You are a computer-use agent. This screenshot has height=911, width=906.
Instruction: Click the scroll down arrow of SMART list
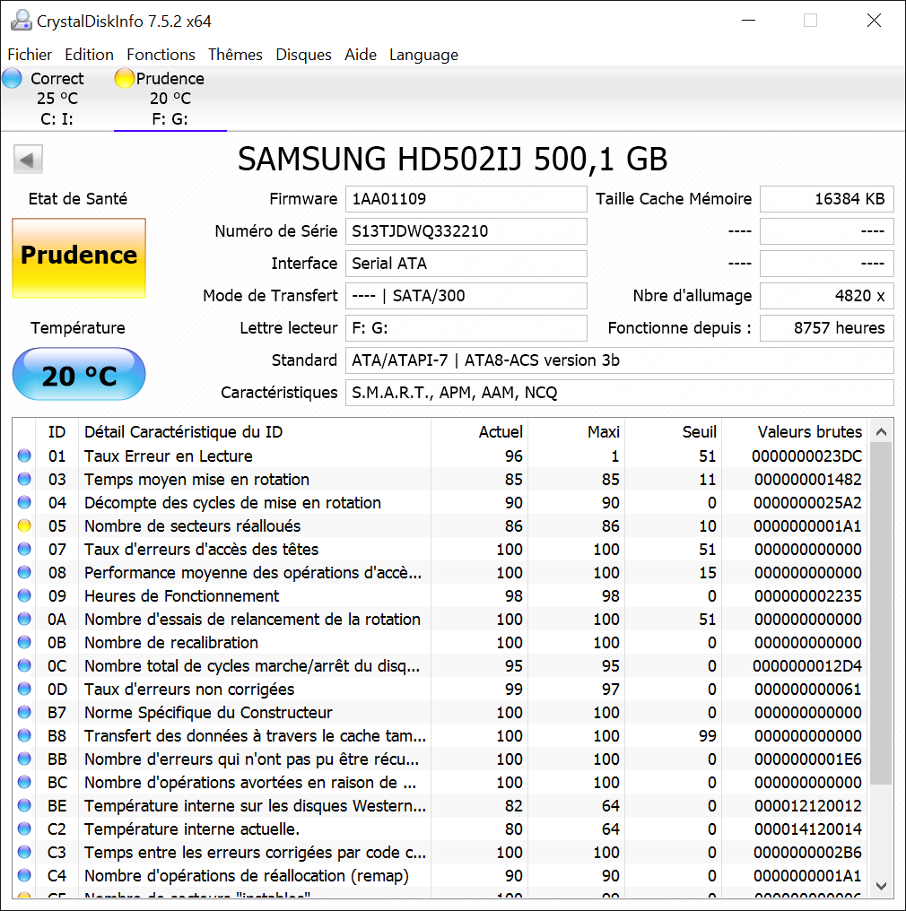click(x=880, y=886)
